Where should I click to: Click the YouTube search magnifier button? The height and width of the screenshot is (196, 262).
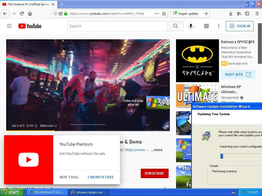pos(176,26)
